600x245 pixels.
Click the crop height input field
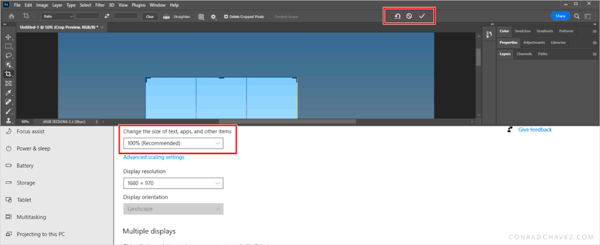tap(126, 16)
